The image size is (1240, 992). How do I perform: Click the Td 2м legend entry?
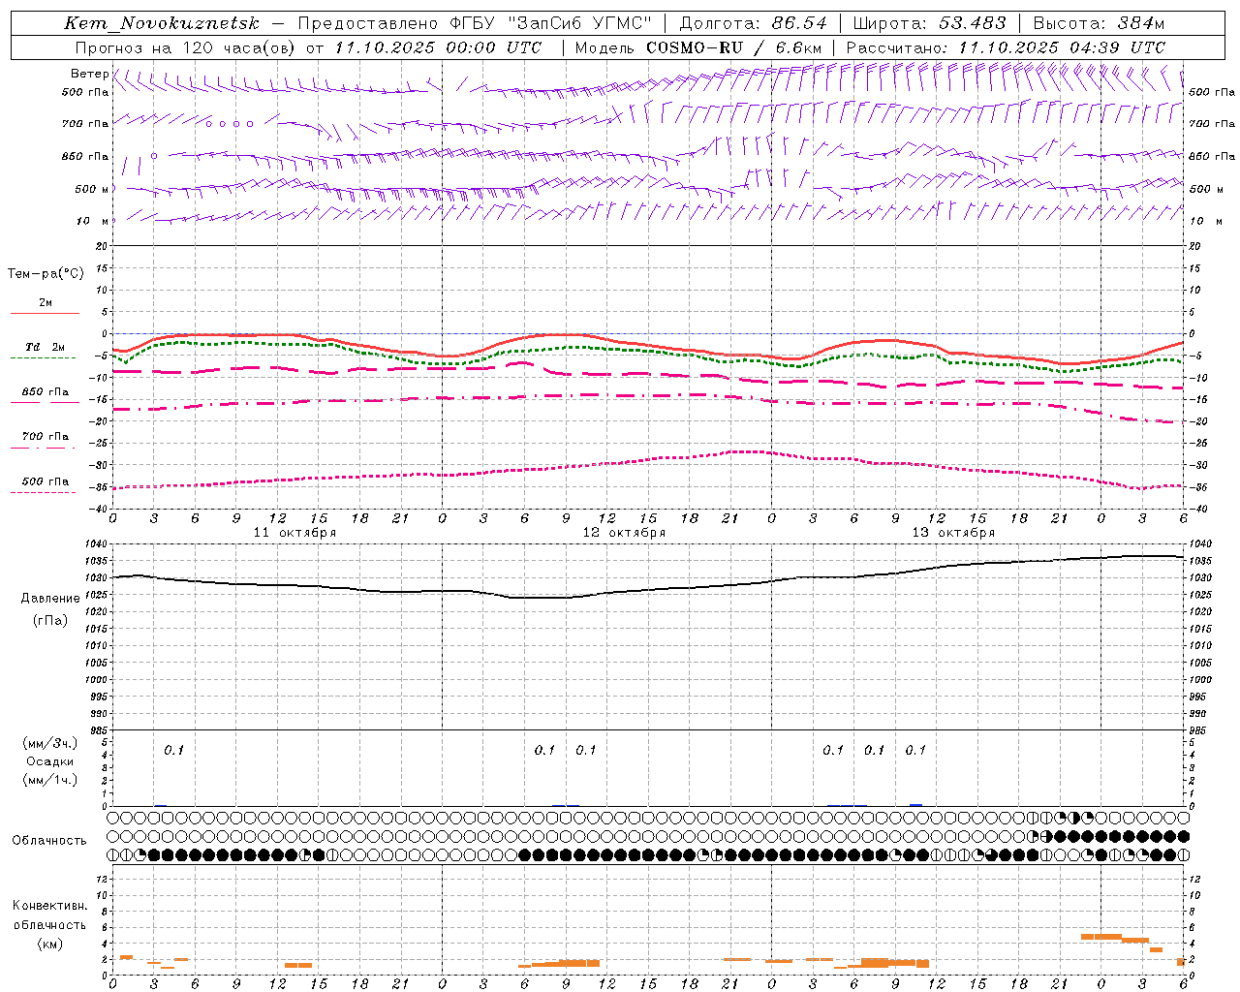point(45,347)
